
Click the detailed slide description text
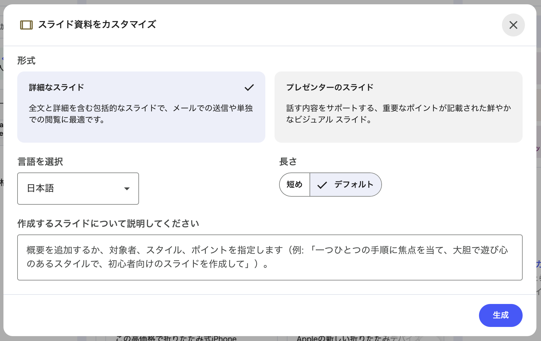(141, 114)
